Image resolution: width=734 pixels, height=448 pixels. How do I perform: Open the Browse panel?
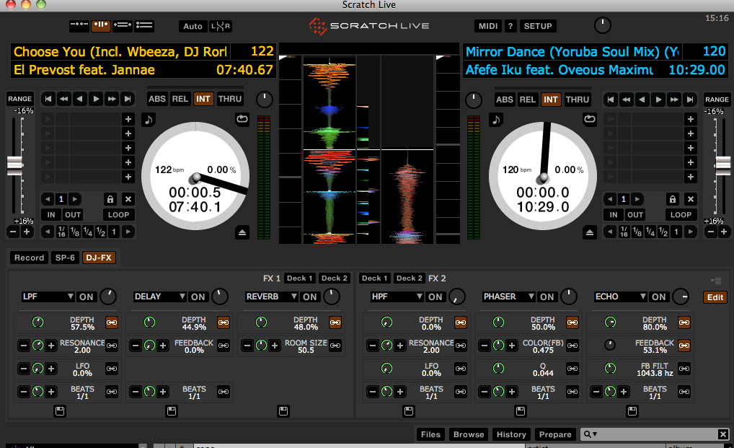(469, 434)
